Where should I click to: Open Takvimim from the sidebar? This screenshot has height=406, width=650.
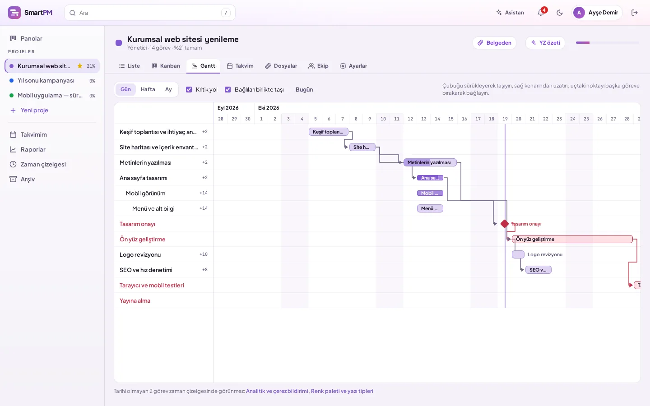tap(52, 134)
